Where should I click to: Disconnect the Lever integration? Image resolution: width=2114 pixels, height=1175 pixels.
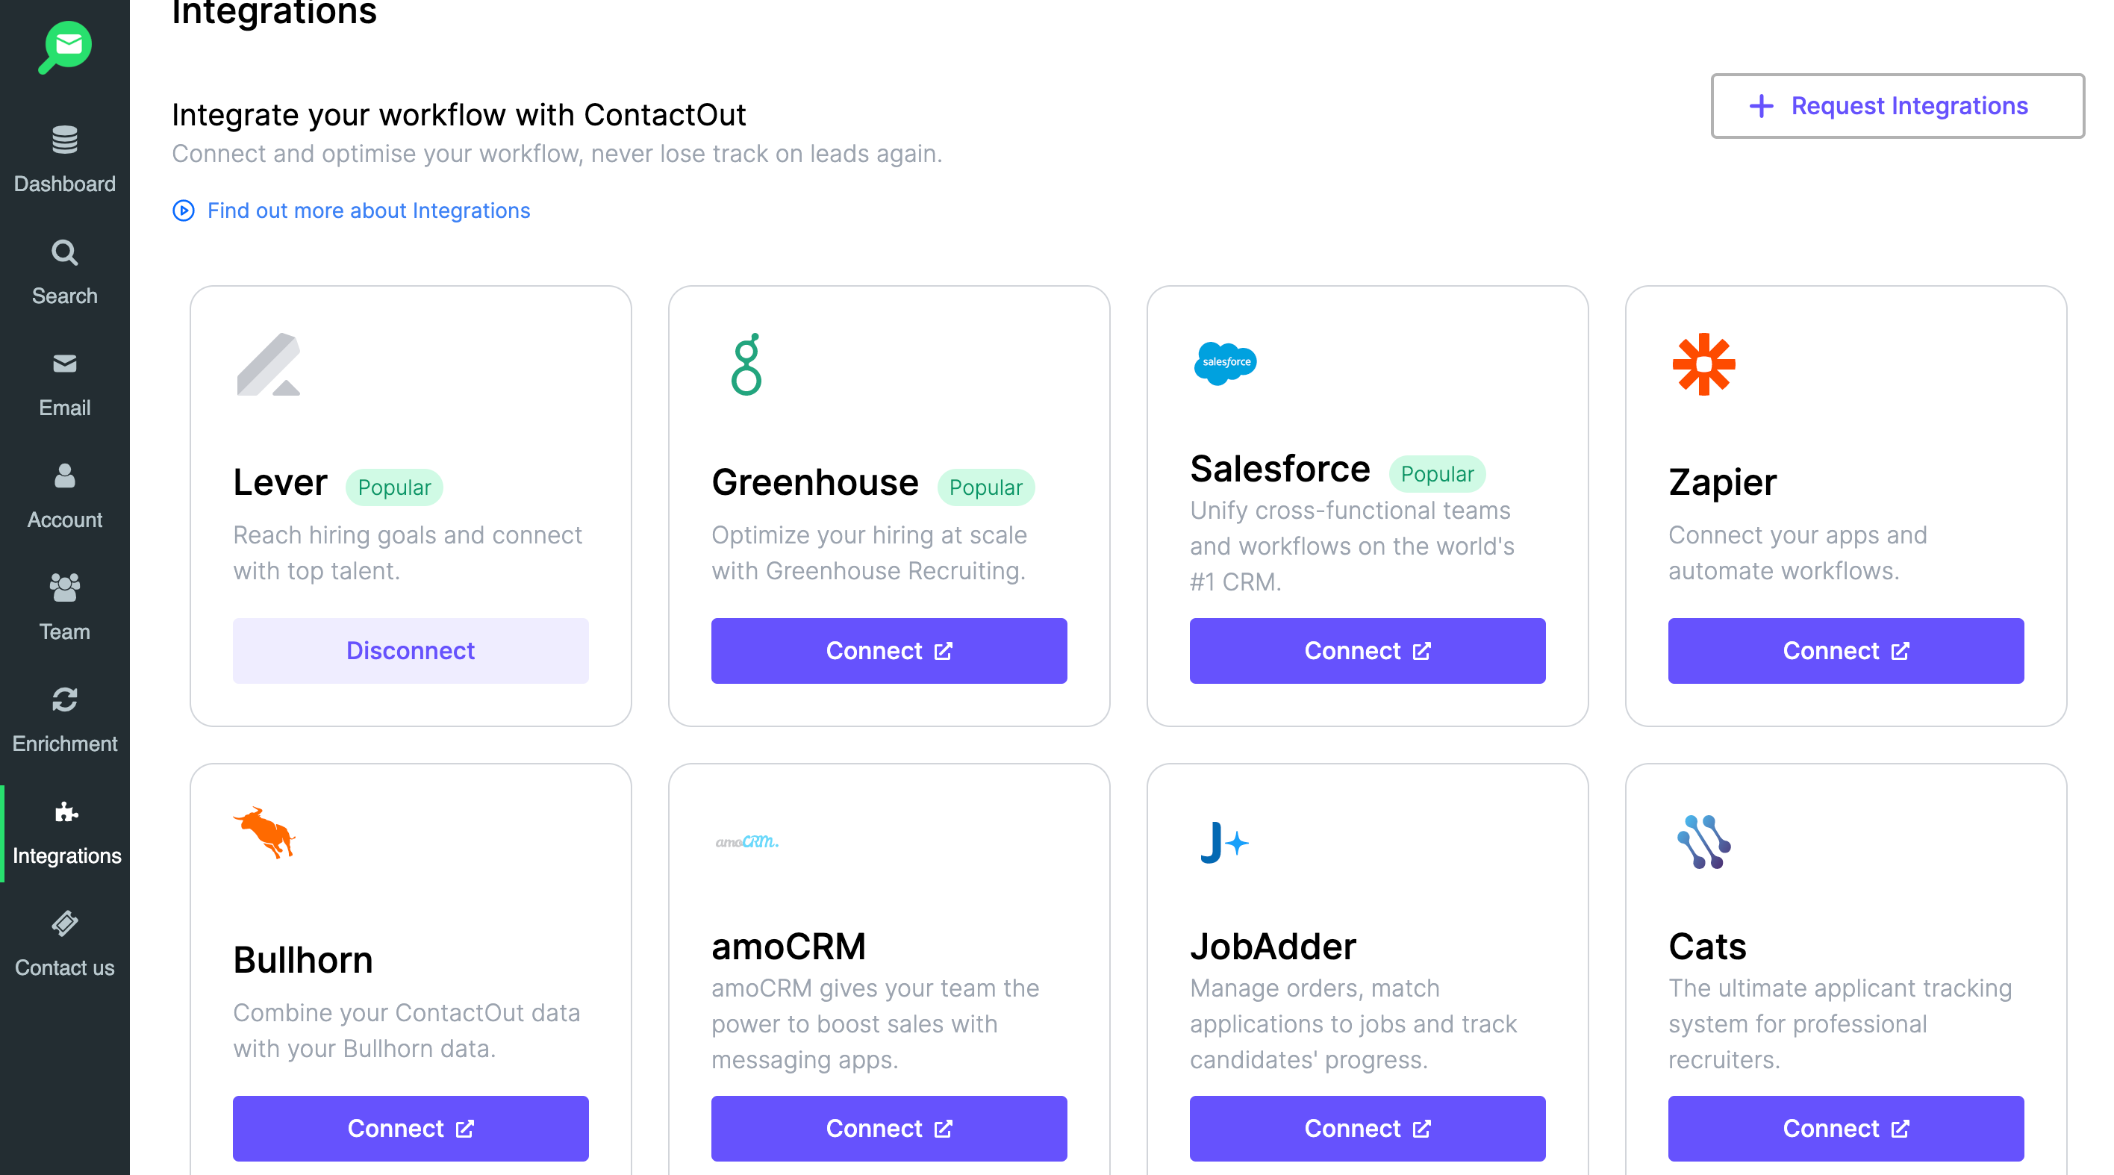tap(410, 649)
